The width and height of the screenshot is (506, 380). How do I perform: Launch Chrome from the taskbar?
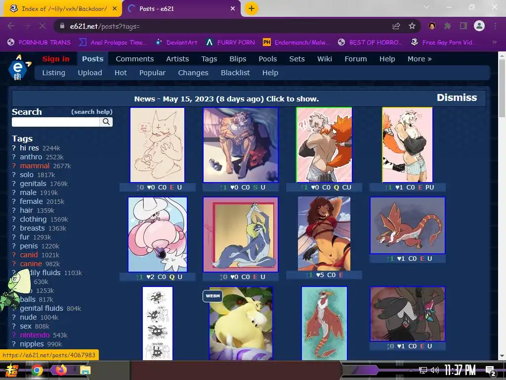[37, 370]
